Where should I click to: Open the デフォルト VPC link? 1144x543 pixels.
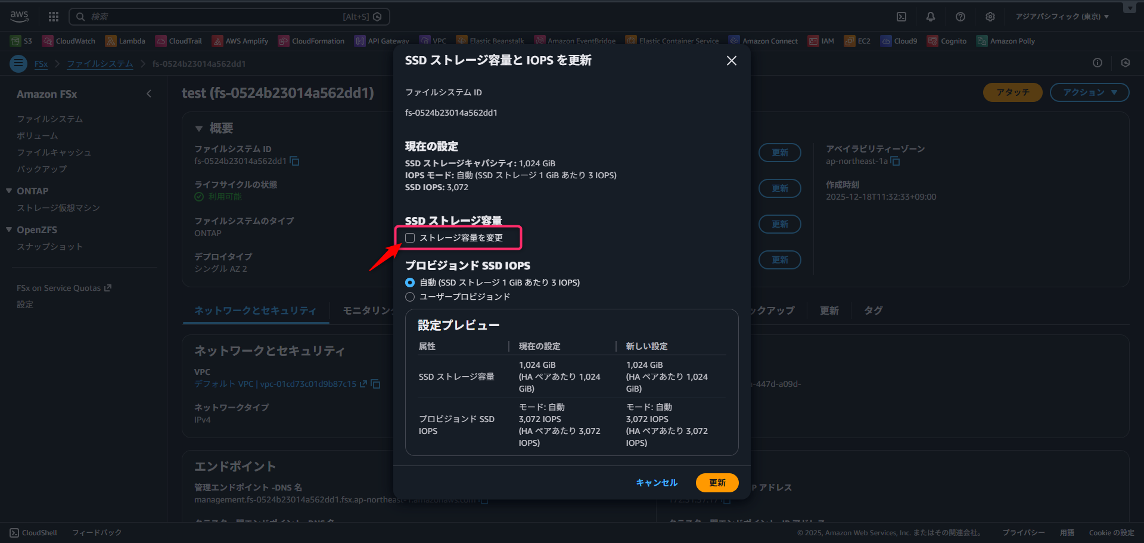pos(281,384)
